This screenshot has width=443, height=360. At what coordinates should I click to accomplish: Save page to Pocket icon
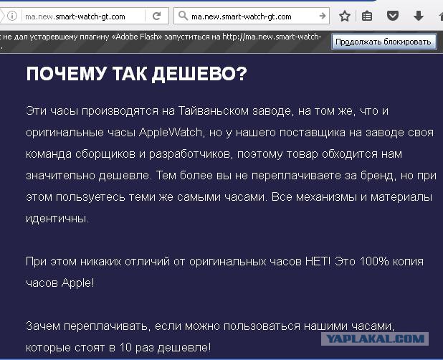tap(393, 16)
